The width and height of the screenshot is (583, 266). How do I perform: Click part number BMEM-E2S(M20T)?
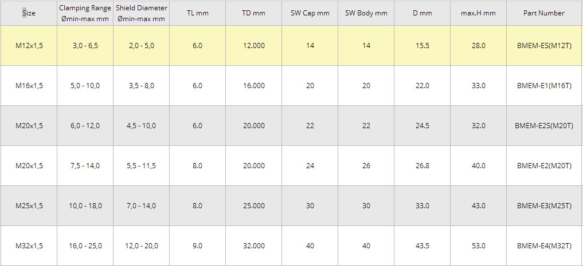pyautogui.click(x=544, y=126)
